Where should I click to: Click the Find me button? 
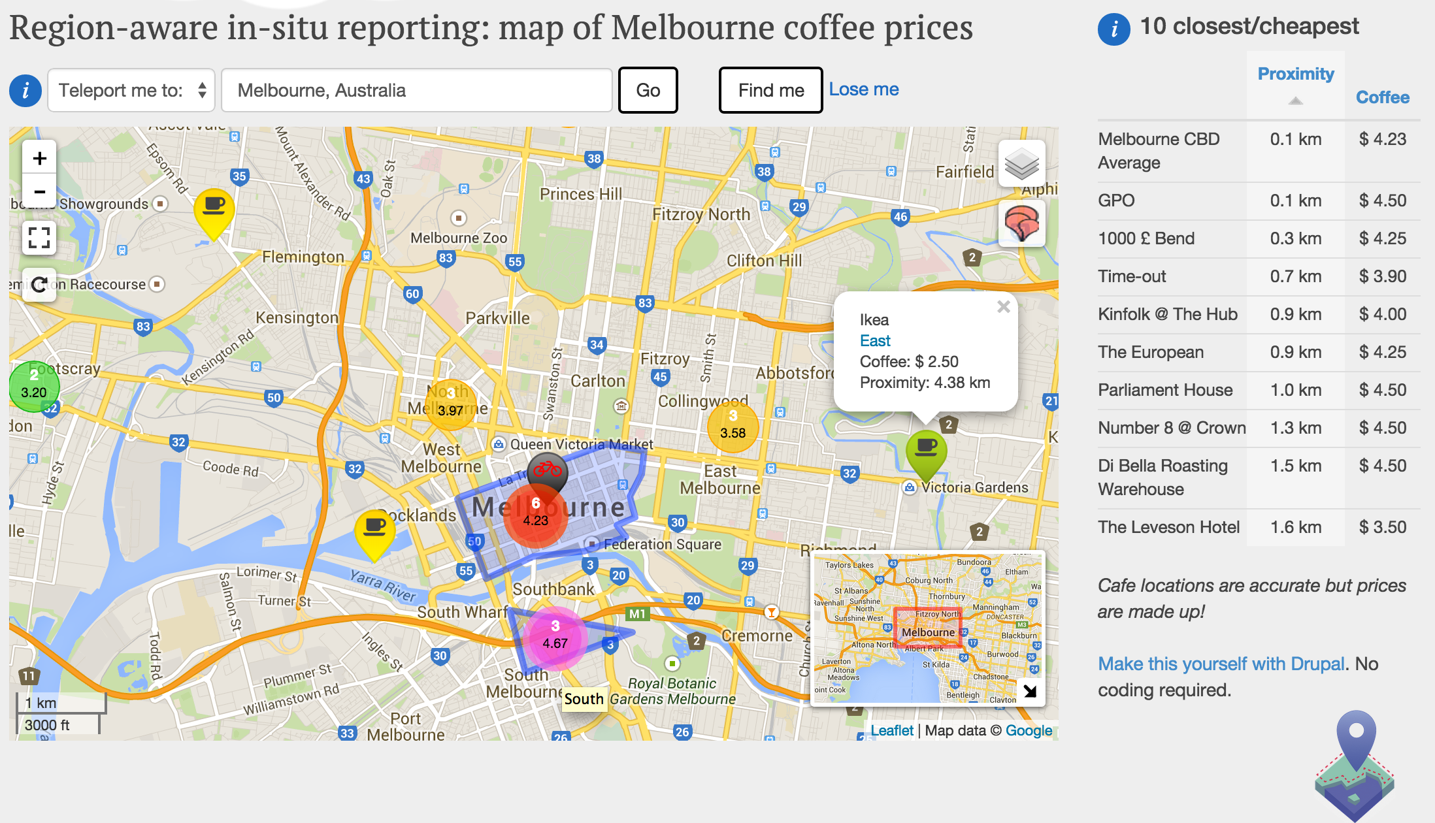(x=771, y=90)
